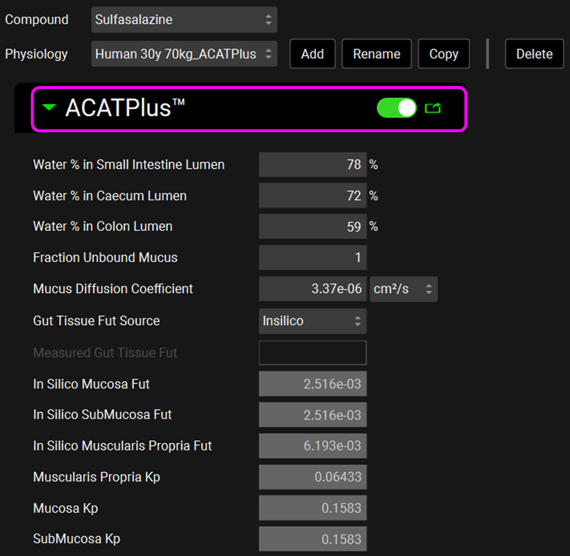Click the Copy physiology button

[443, 54]
